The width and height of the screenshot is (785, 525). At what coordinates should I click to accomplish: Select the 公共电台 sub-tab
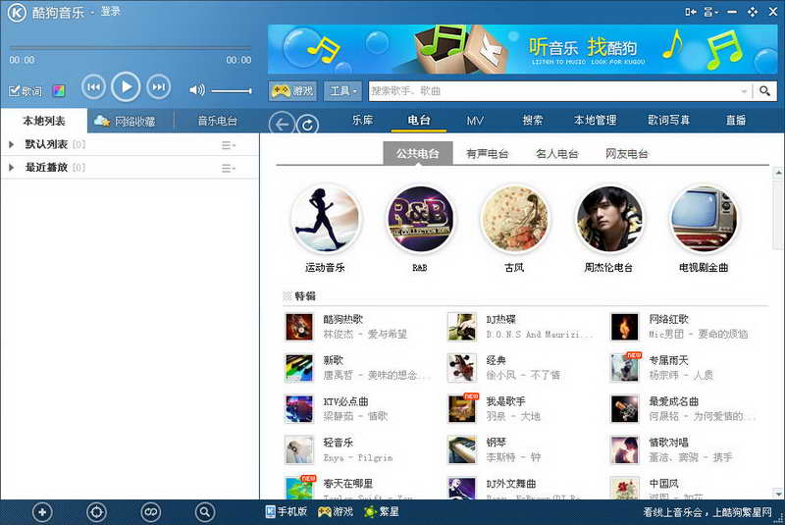pos(418,153)
